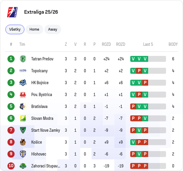Click the position 10 rank badge
The height and width of the screenshot is (171, 183).
tap(11, 166)
